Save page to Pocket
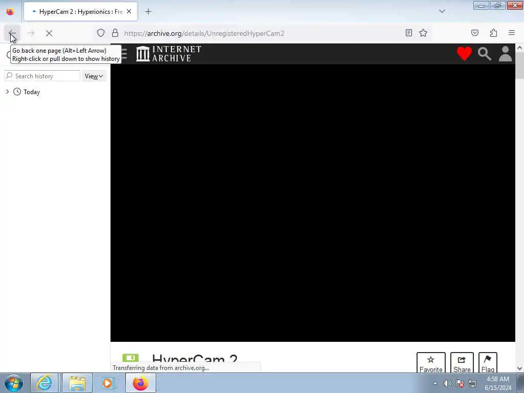This screenshot has width=524, height=393. pos(474,33)
